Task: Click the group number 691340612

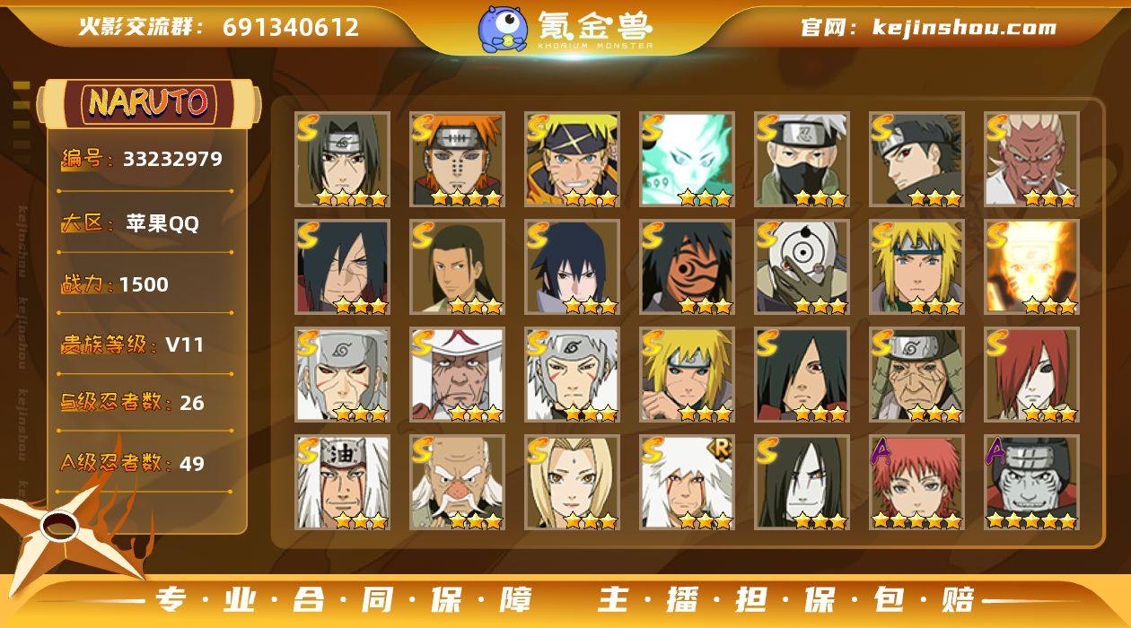Action: (291, 27)
